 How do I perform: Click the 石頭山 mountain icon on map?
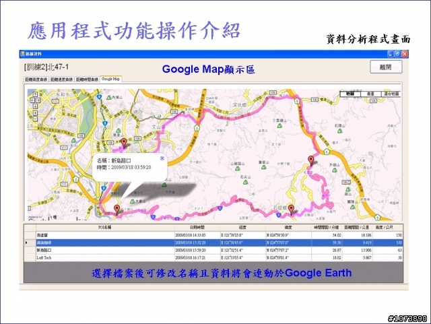[x=339, y=131]
